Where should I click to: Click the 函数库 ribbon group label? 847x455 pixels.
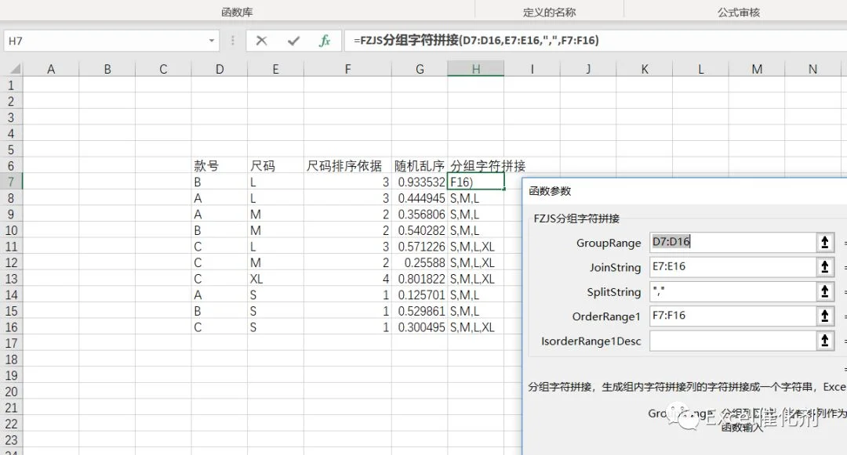tap(237, 12)
